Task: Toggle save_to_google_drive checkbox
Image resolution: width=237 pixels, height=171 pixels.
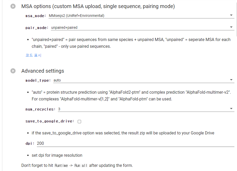Action: tap(79, 121)
